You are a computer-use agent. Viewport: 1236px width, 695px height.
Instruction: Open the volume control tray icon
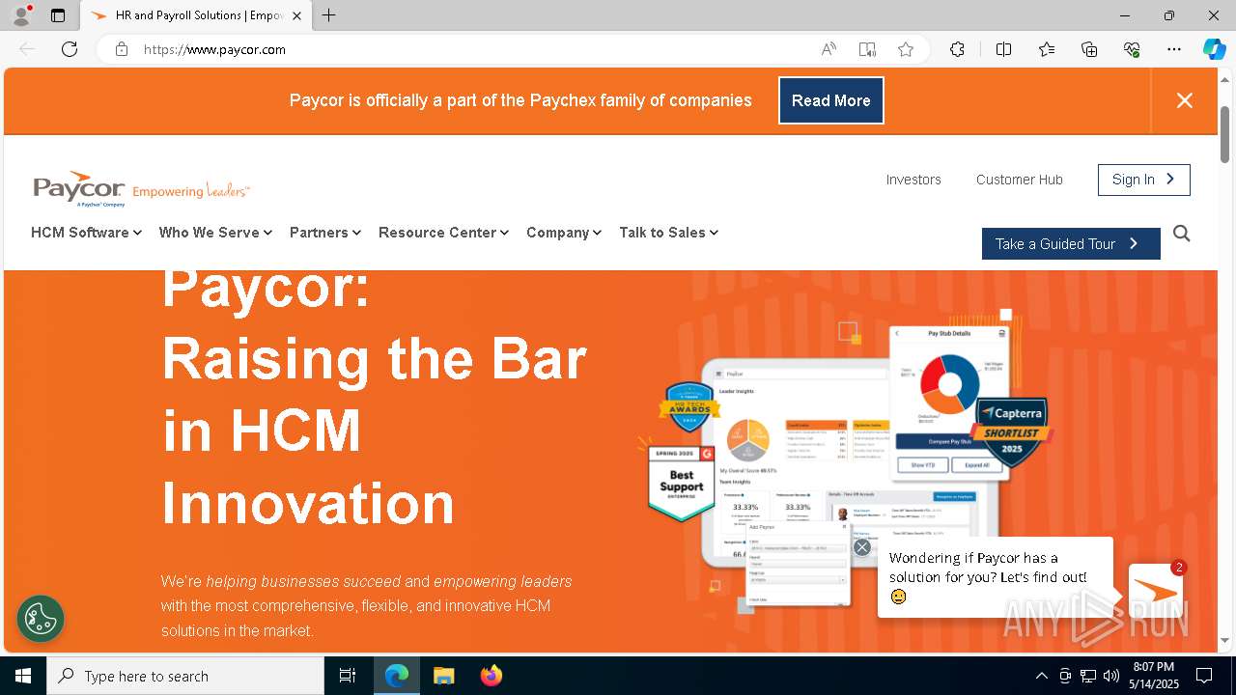[1111, 676]
